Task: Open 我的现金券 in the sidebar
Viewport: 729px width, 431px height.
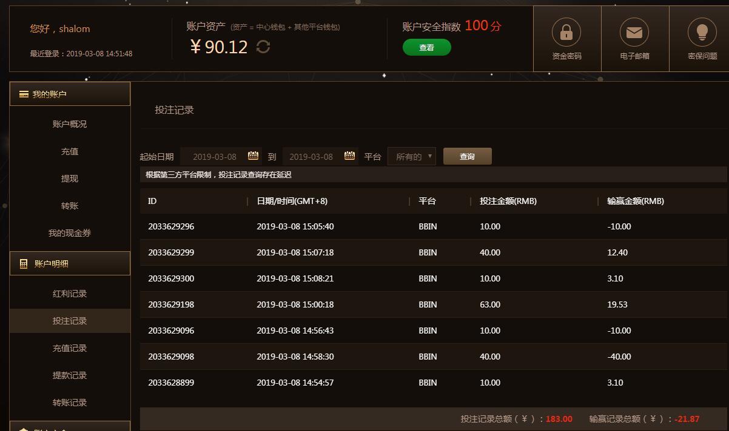Action: (70, 233)
